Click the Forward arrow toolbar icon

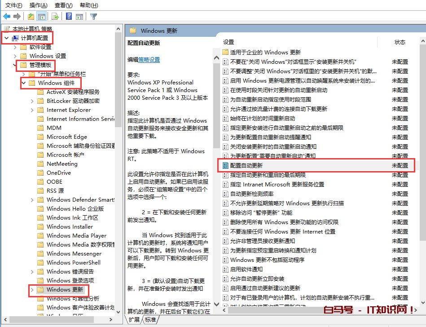(18, 17)
